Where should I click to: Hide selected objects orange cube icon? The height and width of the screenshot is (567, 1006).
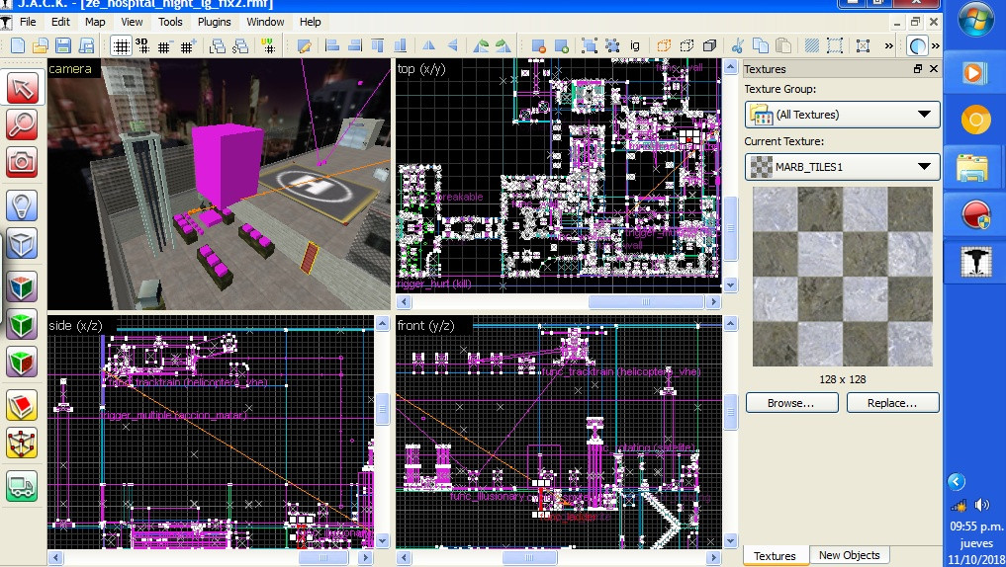tap(664, 45)
